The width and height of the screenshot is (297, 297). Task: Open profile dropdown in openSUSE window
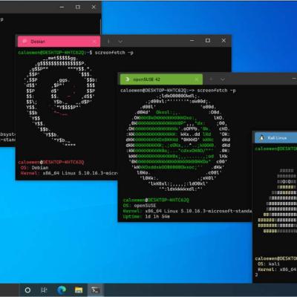tap(223, 79)
